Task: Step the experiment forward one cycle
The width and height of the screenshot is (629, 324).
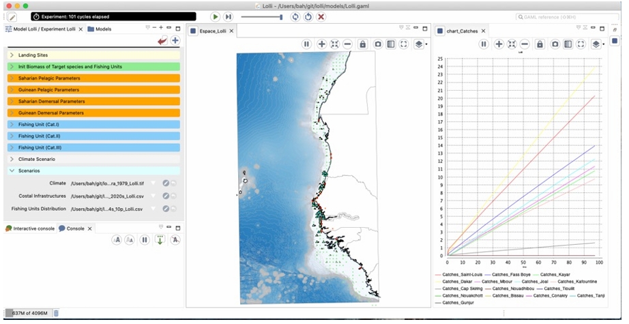Action: (x=228, y=16)
